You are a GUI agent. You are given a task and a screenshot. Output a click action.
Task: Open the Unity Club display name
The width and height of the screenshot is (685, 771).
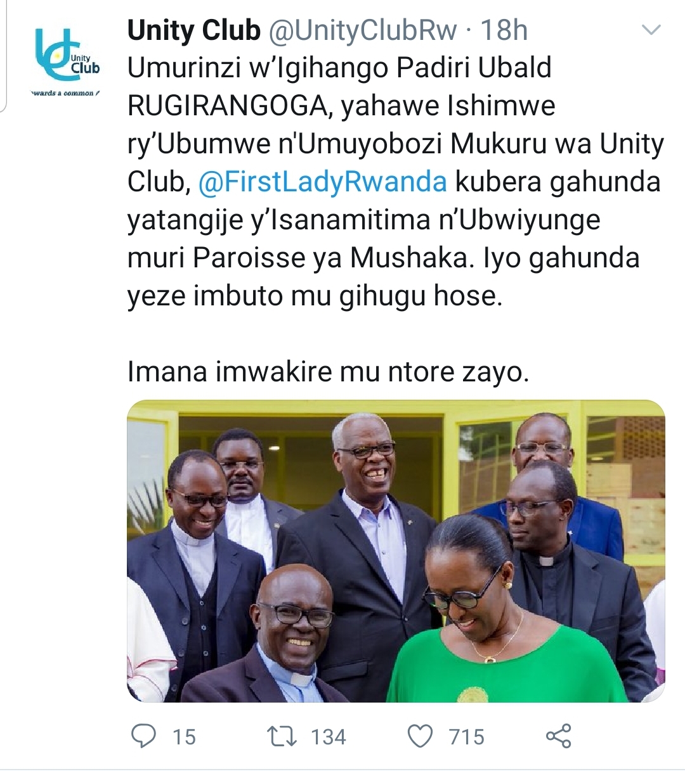194,30
